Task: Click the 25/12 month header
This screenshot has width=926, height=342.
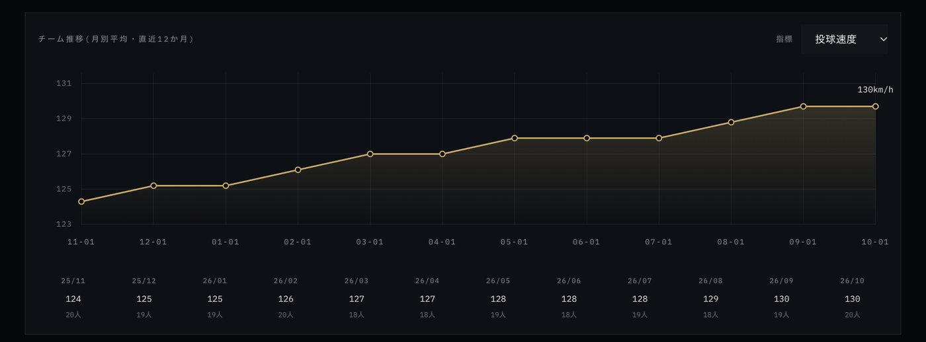Action: click(x=144, y=281)
